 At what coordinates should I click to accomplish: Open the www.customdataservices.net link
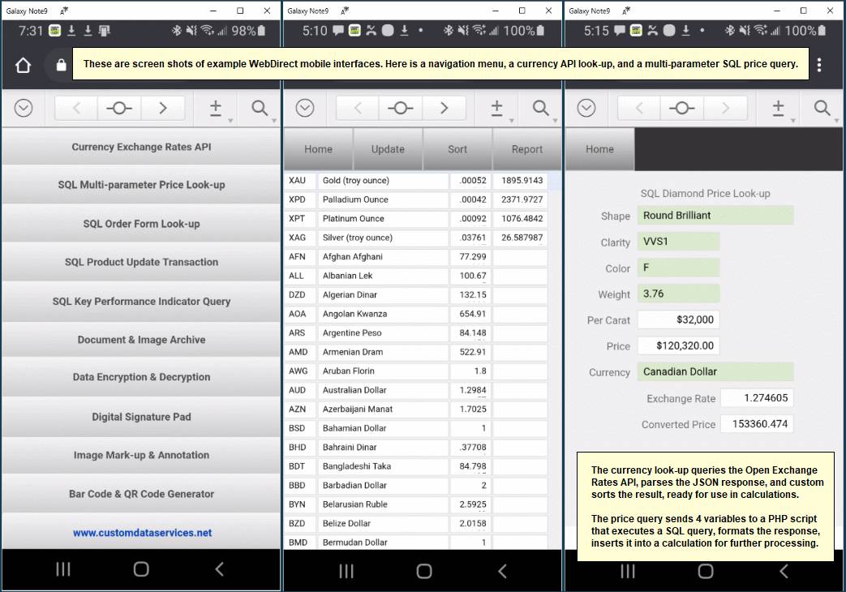[141, 533]
